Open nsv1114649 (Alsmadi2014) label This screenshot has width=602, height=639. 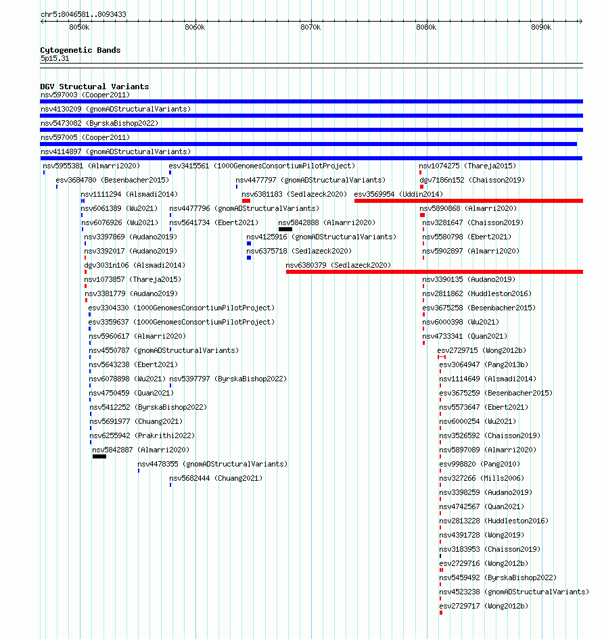point(488,379)
